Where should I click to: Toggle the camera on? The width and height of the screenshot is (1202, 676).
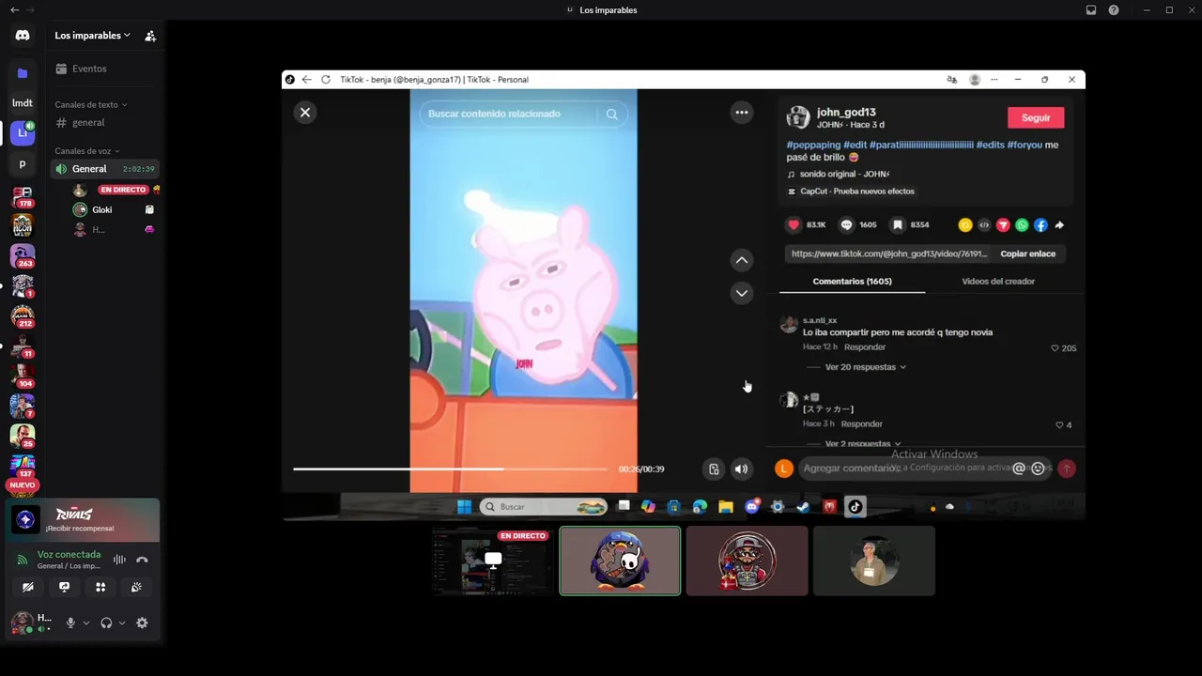tap(28, 587)
